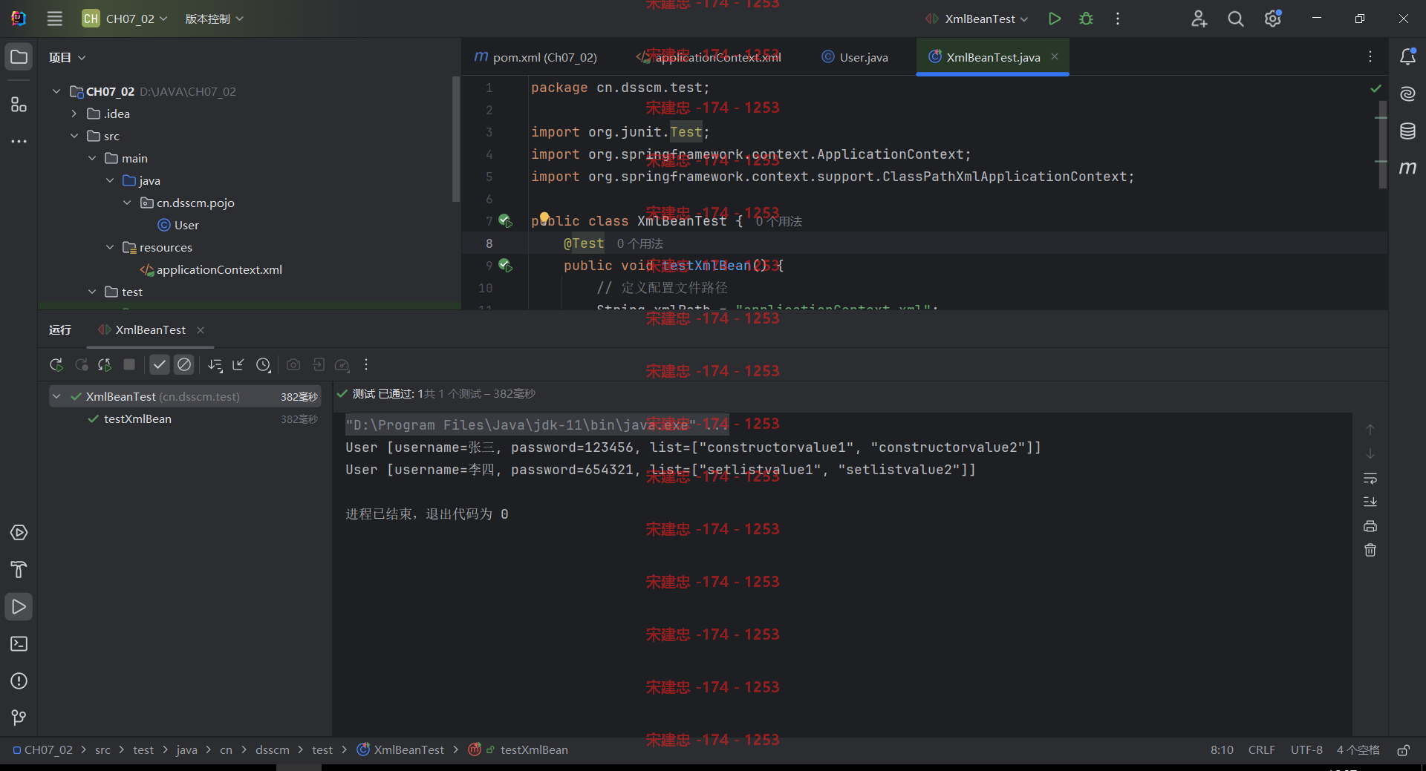1426x771 pixels.
Task: Open the add-collaborator account icon
Action: click(1199, 19)
